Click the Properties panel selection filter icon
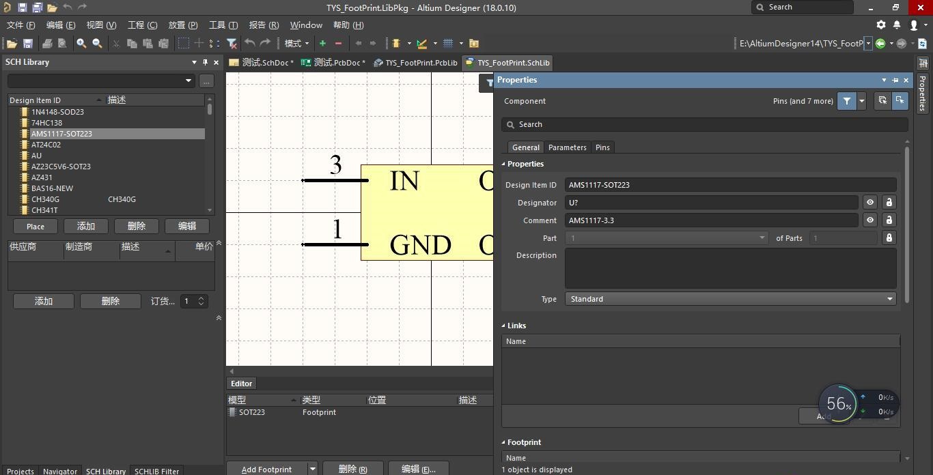This screenshot has height=475, width=933. click(x=847, y=101)
